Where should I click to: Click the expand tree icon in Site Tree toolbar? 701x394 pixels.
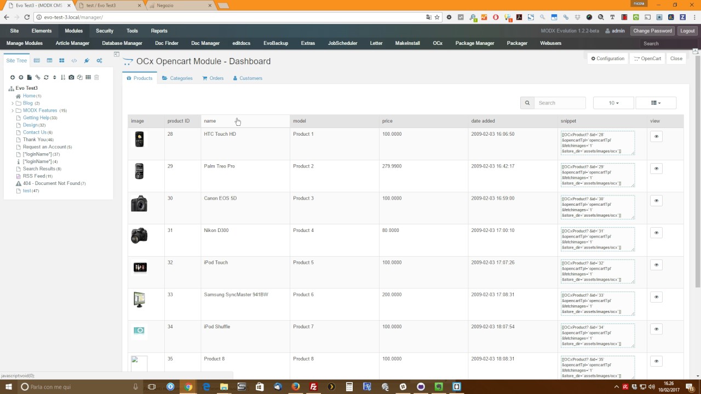(13, 78)
